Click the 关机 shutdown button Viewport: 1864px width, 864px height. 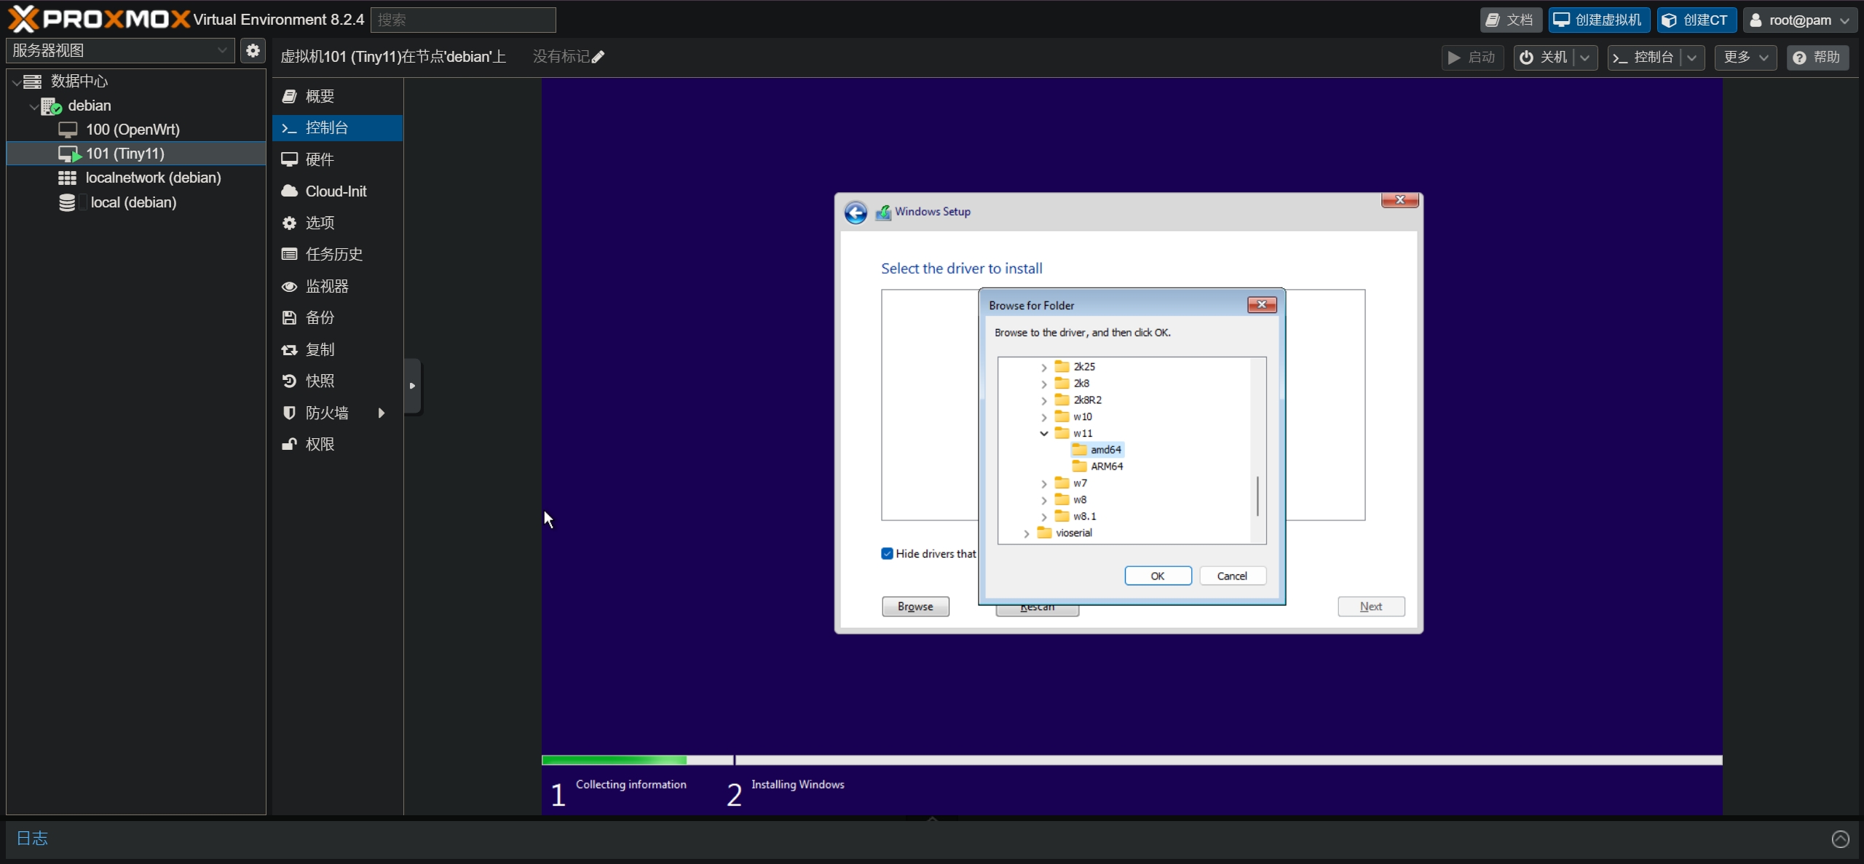pyautogui.click(x=1544, y=58)
